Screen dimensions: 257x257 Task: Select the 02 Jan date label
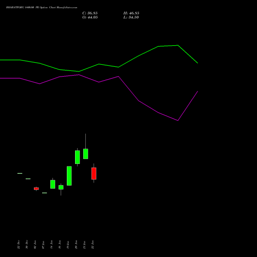click(x=35, y=245)
